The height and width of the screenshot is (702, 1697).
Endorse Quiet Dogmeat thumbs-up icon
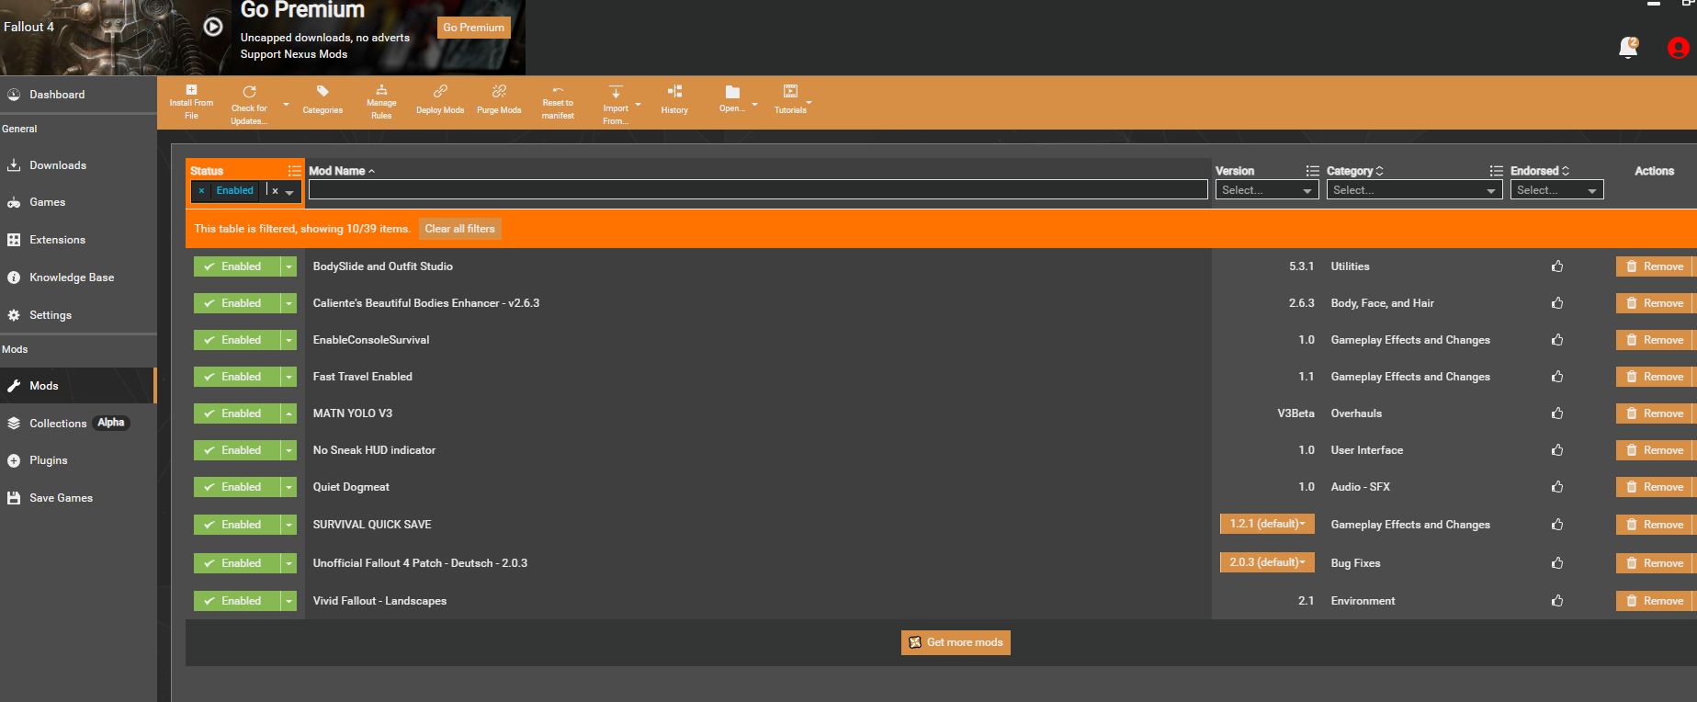[1557, 487]
